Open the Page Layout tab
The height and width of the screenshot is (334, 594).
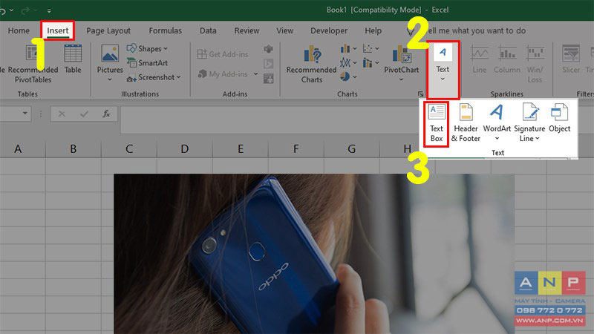tap(108, 30)
